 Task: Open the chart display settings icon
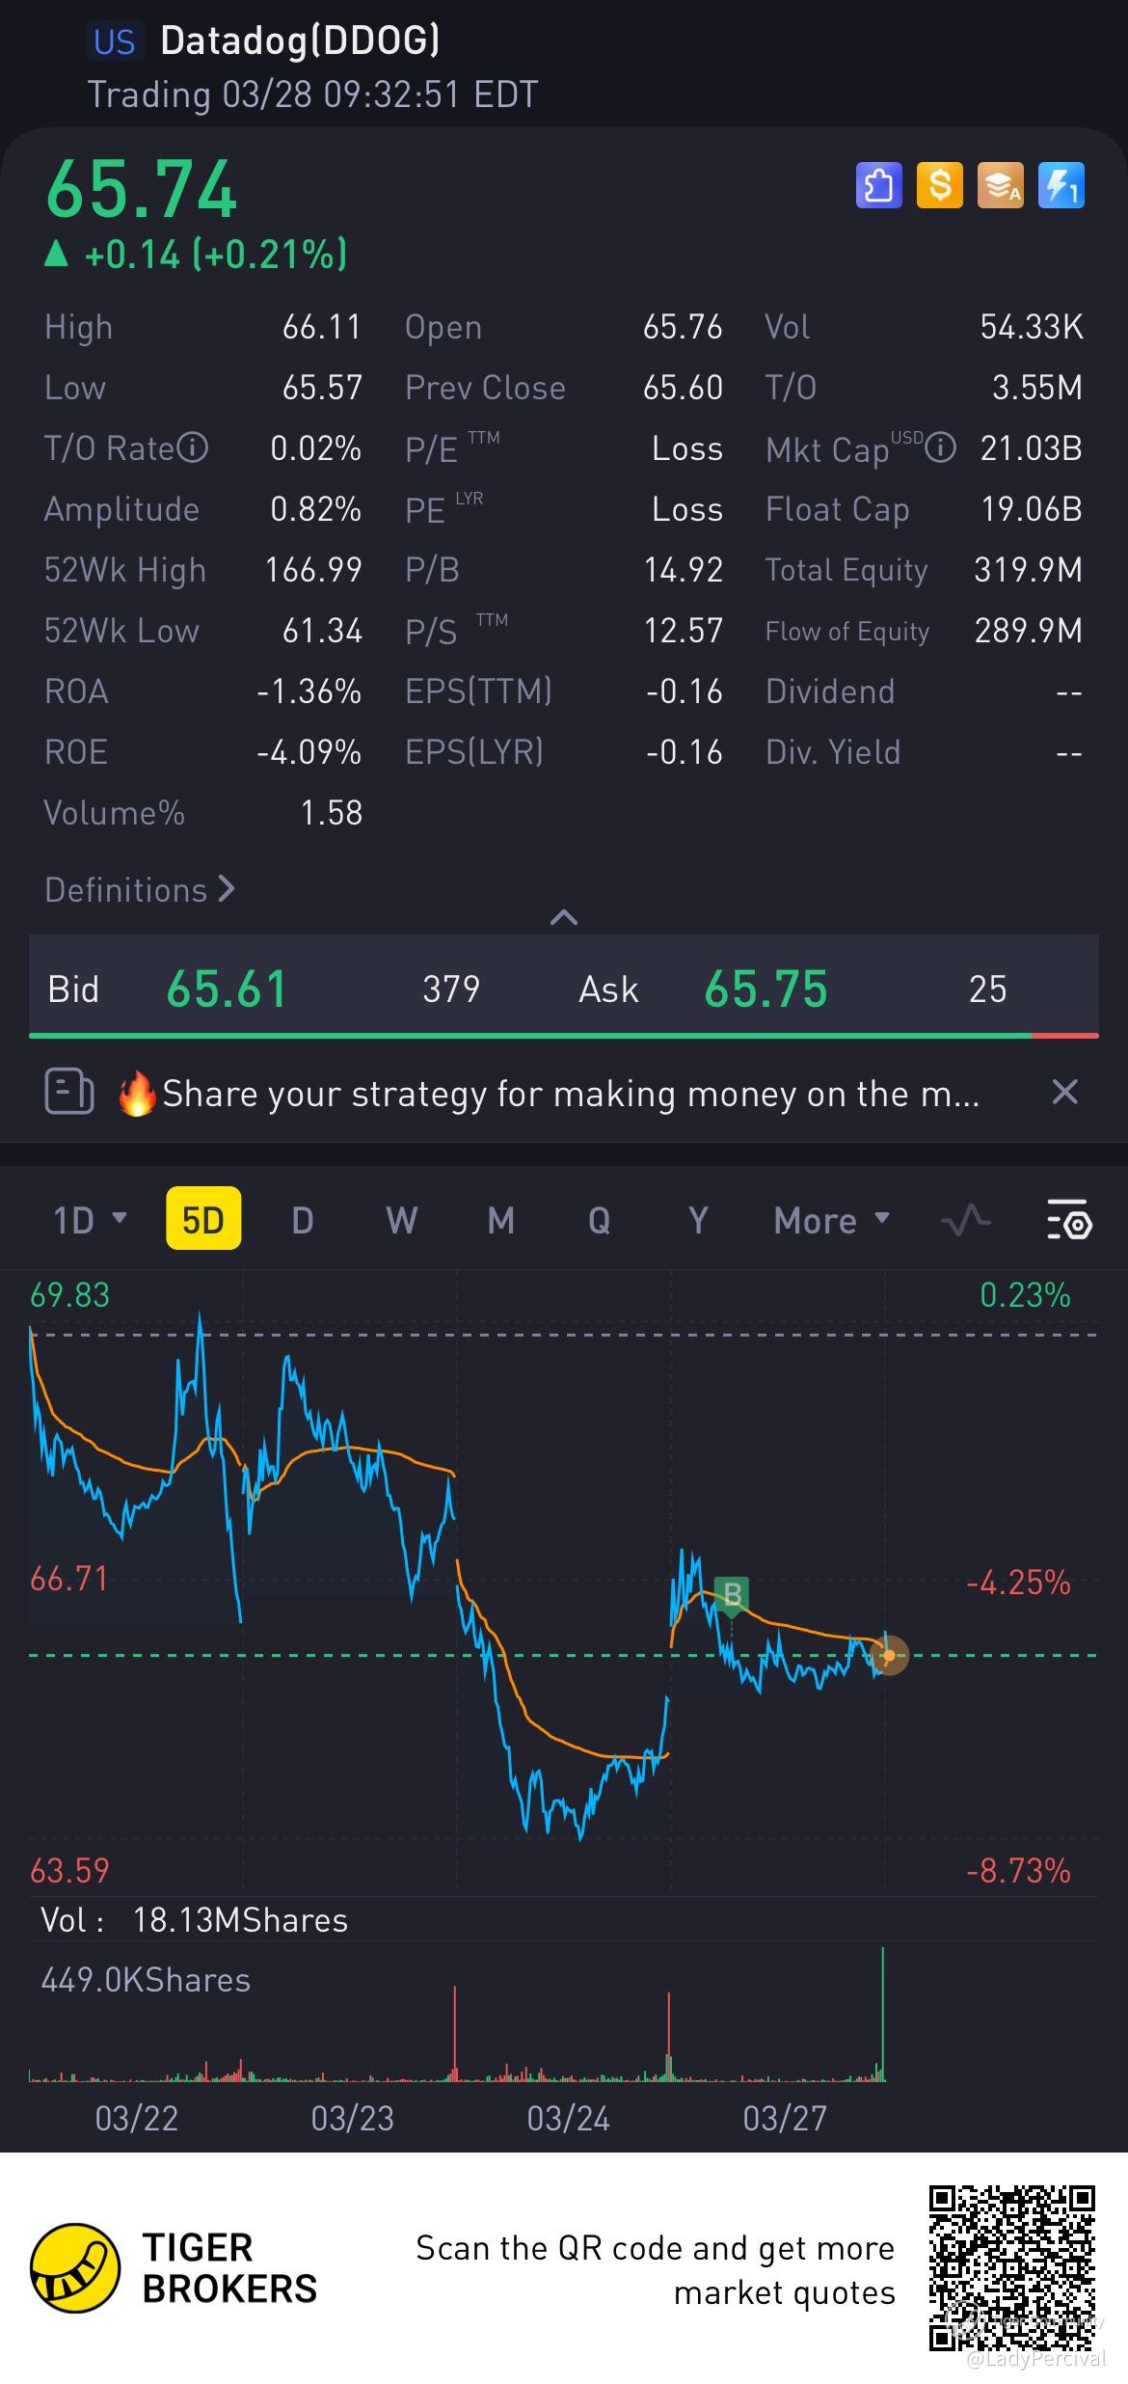coord(1068,1220)
